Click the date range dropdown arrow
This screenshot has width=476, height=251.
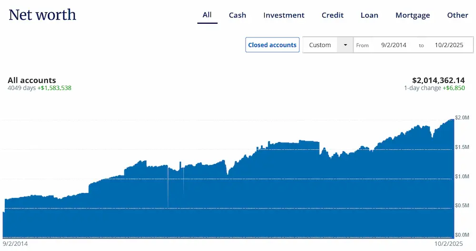point(345,45)
